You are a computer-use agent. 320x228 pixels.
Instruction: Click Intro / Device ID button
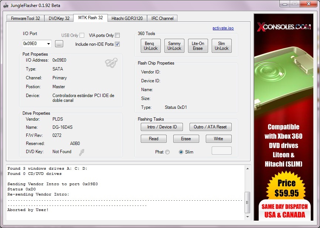[x=162, y=127]
